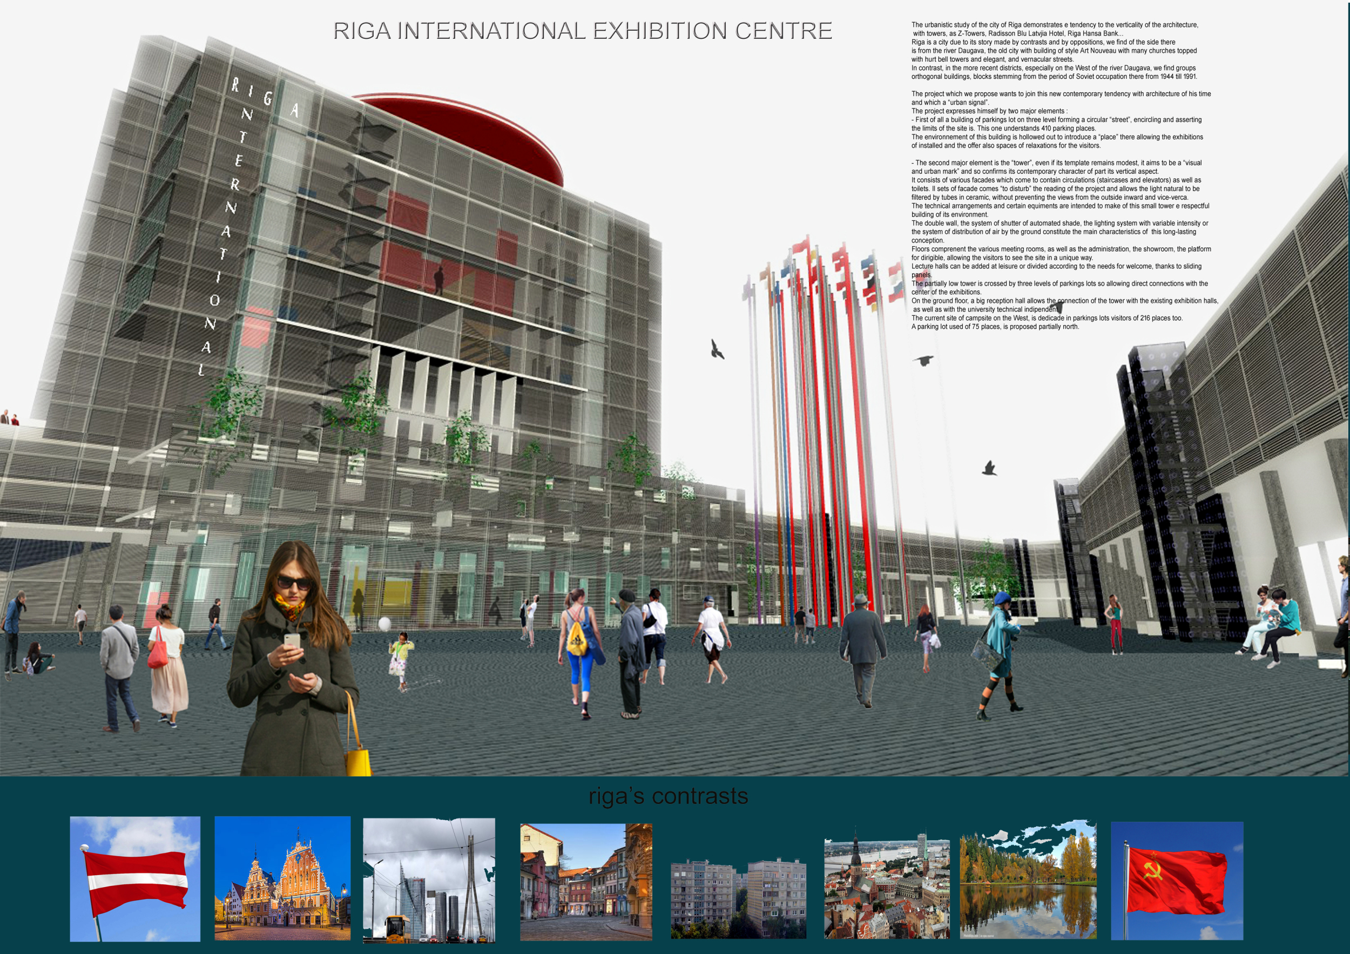This screenshot has height=954, width=1350.
Task: Select the Soviet apartment blocks photo
Action: pyautogui.click(x=738, y=899)
